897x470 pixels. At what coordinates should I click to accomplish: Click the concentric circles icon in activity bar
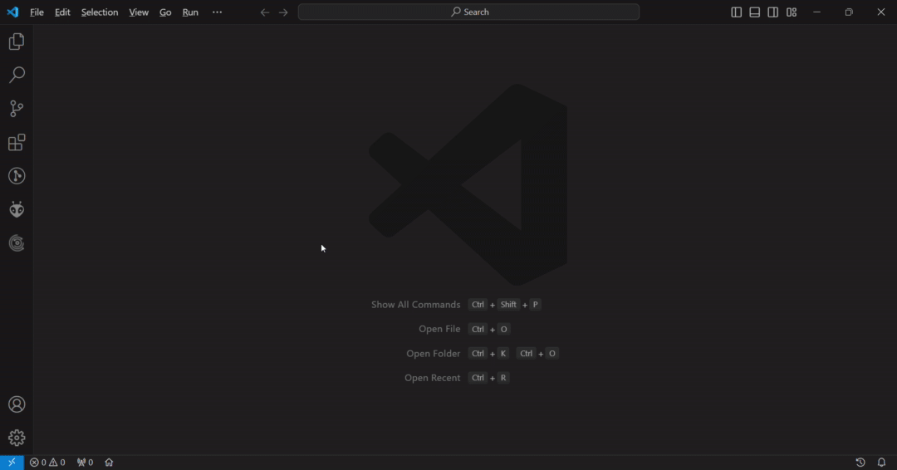17,243
